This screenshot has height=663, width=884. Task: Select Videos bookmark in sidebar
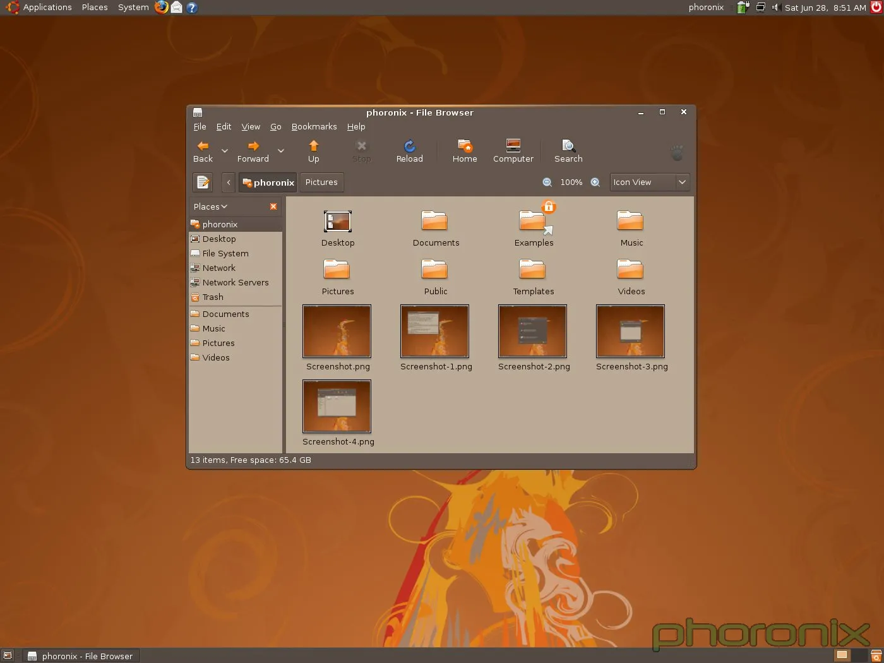235,357
